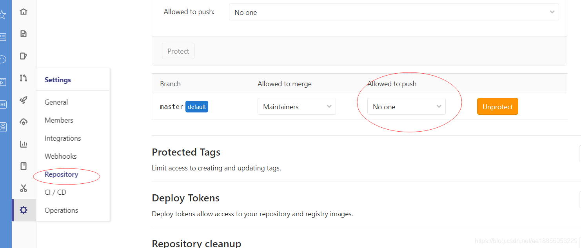Click the orange Unprotect button
This screenshot has width=581, height=248.
click(x=497, y=107)
